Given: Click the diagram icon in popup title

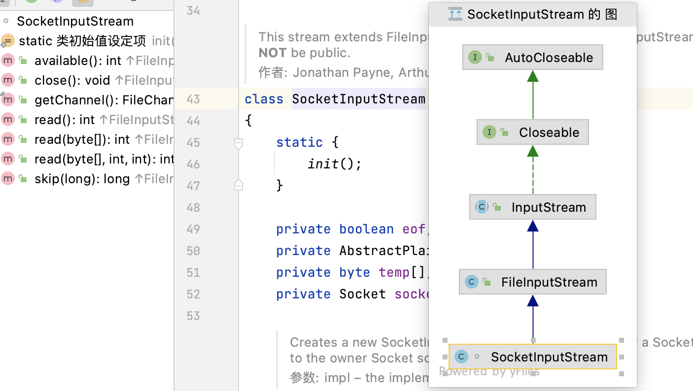Looking at the screenshot, I should pos(455,14).
